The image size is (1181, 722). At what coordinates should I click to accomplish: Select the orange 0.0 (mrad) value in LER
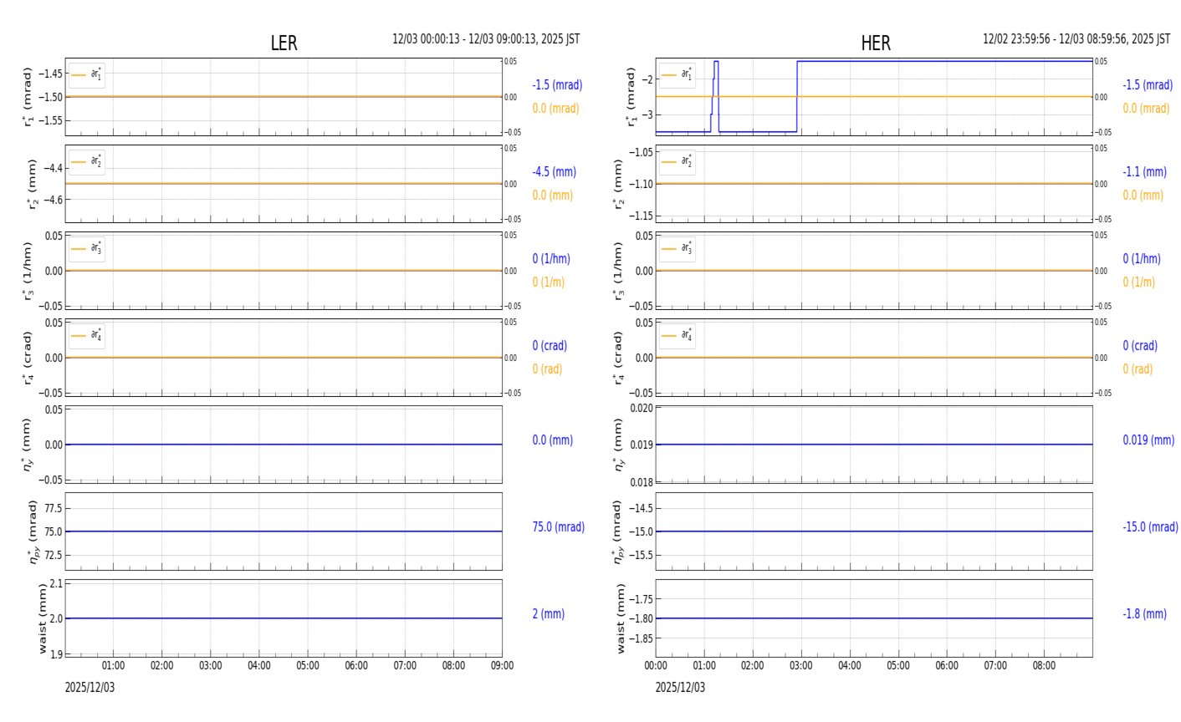tap(555, 109)
